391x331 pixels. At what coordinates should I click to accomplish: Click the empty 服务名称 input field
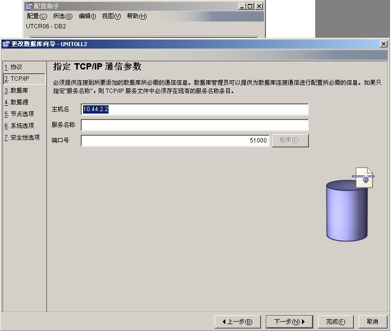[x=195, y=125]
